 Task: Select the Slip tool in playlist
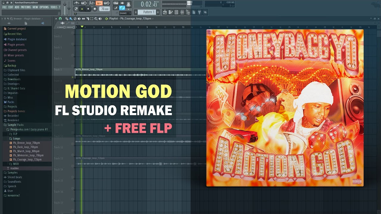click(x=83, y=19)
